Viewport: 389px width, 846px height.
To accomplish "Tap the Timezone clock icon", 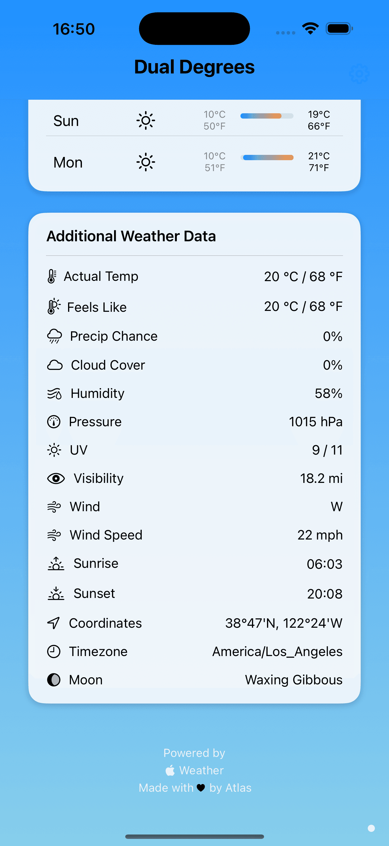I will click(54, 652).
